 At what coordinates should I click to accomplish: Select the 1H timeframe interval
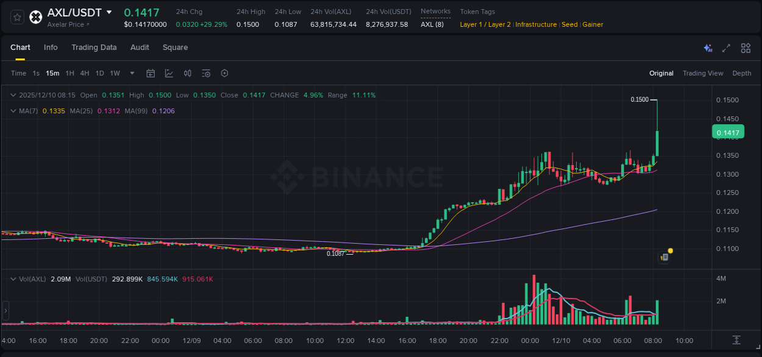(x=69, y=73)
